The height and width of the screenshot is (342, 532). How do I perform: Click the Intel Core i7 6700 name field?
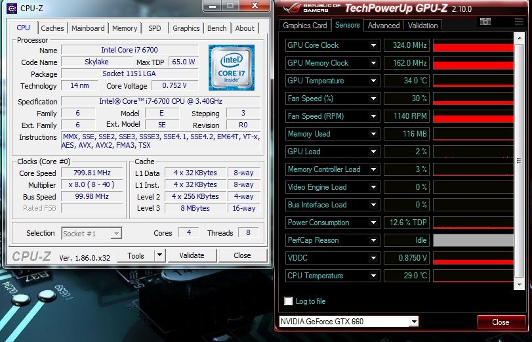pos(129,50)
